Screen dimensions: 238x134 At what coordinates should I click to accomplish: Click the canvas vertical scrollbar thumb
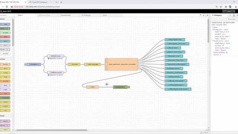point(208,31)
